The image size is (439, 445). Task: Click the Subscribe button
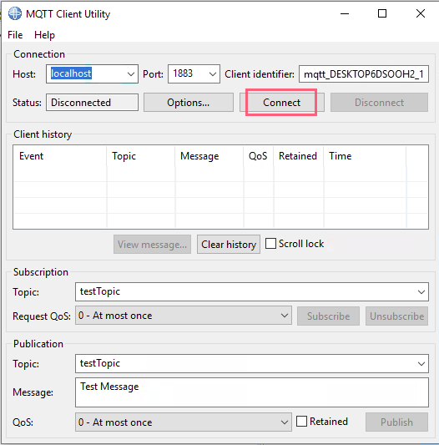point(328,316)
